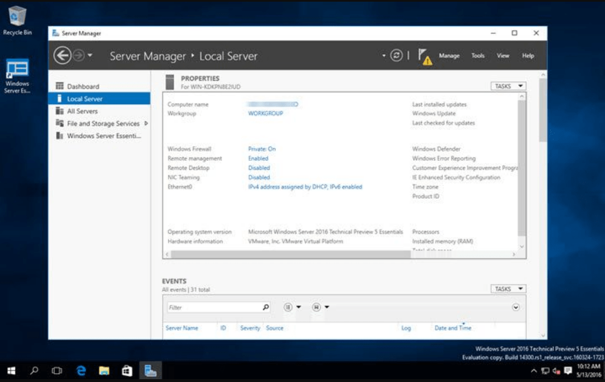Open the Action Center notification icon
The image size is (605, 382).
tap(568, 371)
